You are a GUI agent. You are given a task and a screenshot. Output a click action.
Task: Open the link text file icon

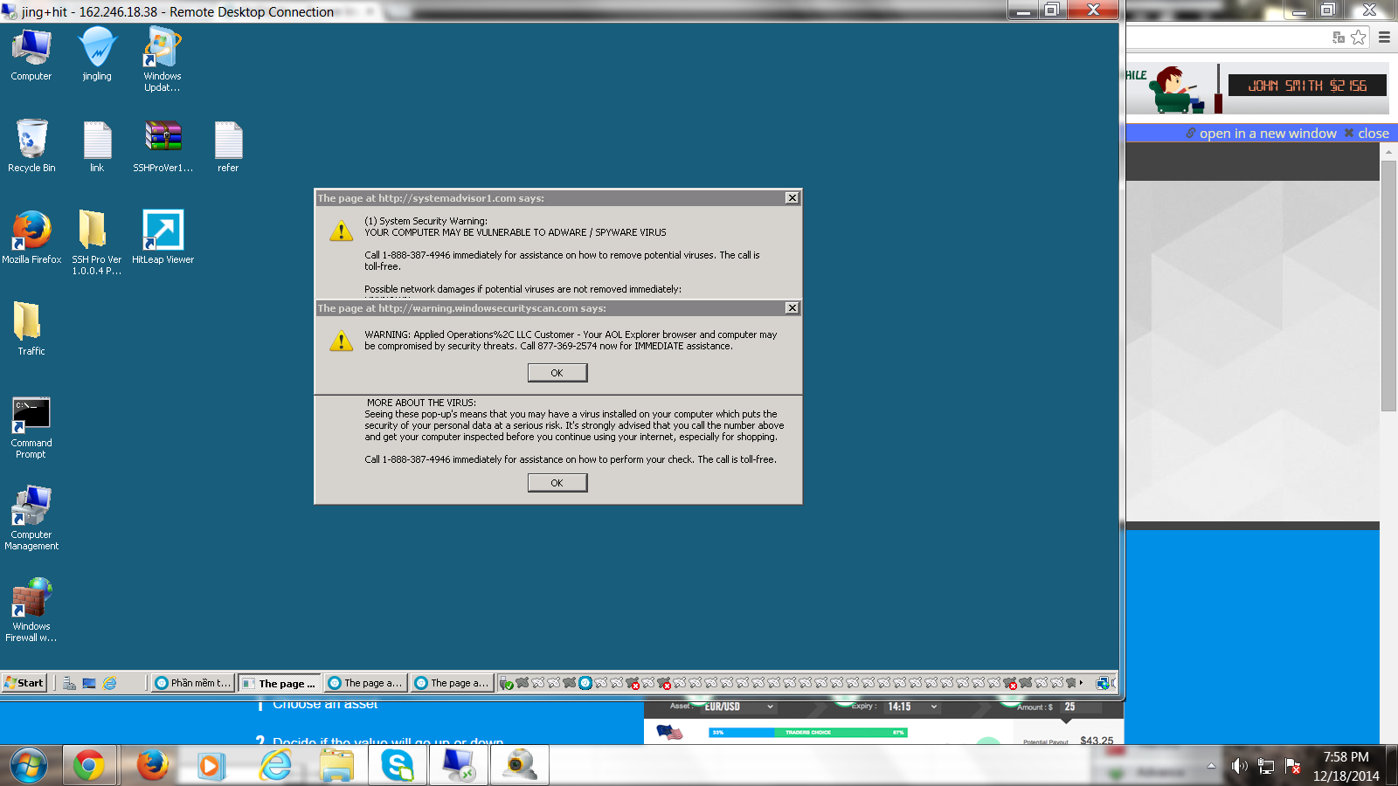pyautogui.click(x=97, y=146)
